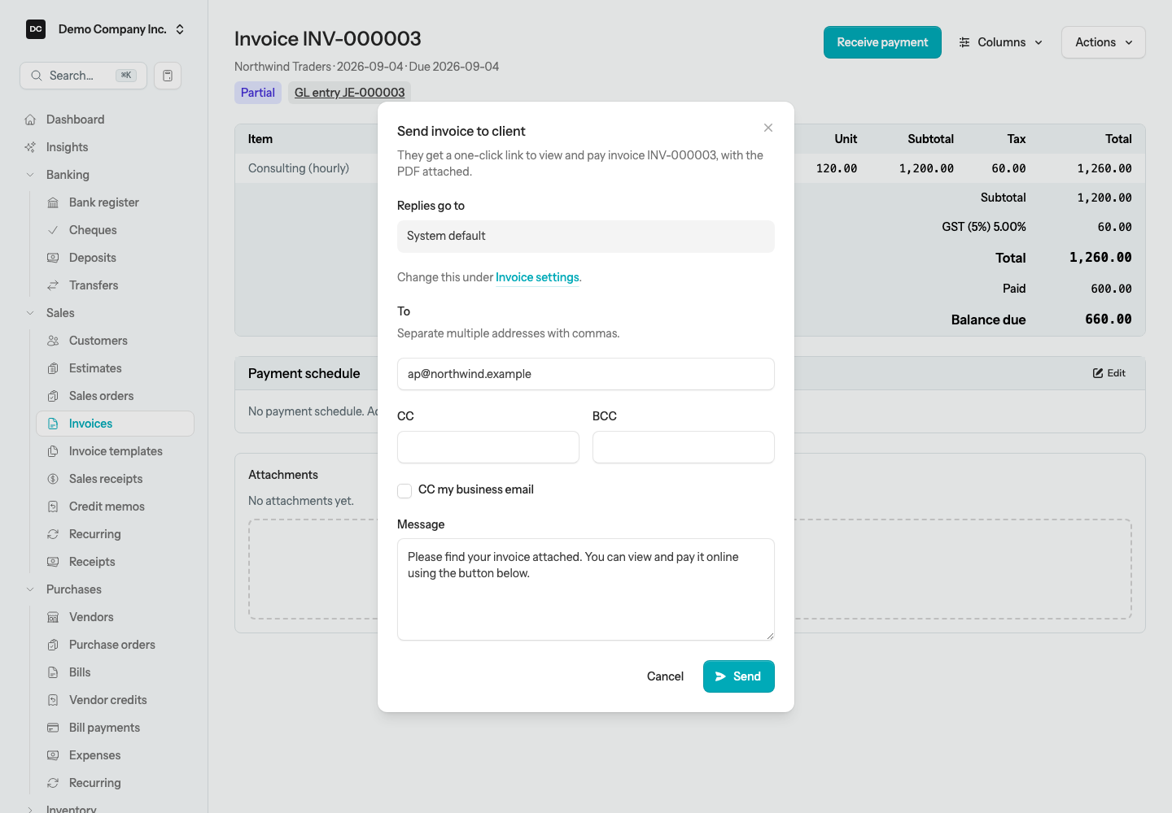Click the Transfers arrows icon

pyautogui.click(x=53, y=285)
